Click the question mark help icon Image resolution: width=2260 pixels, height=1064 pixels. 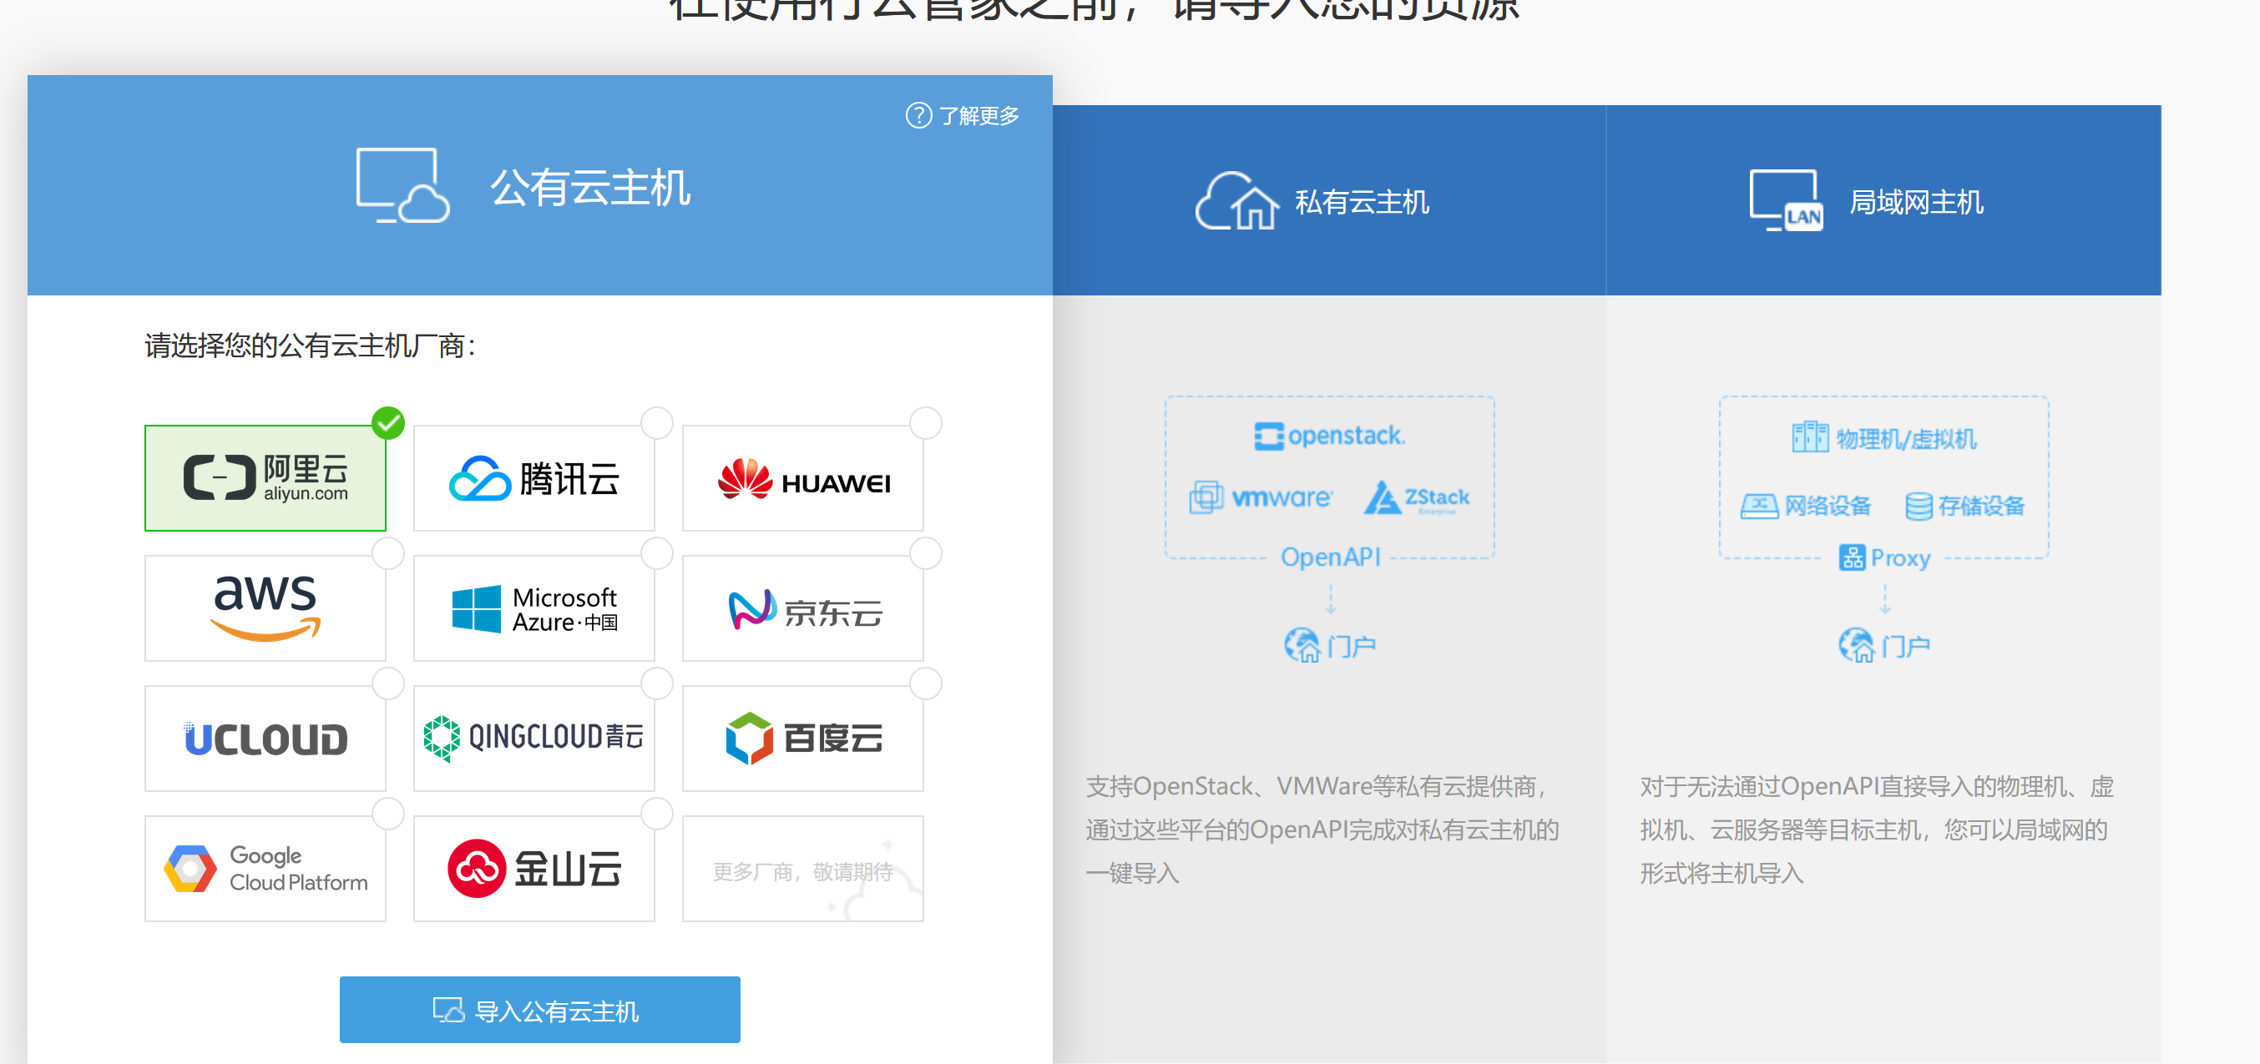point(918,115)
